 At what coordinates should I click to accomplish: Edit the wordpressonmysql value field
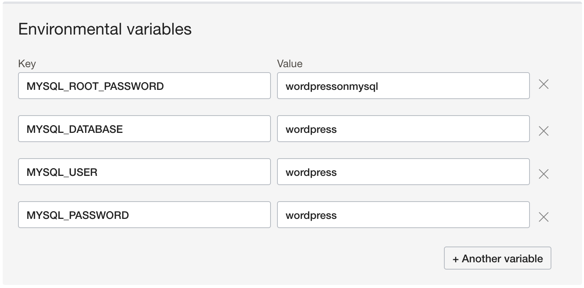pos(403,86)
